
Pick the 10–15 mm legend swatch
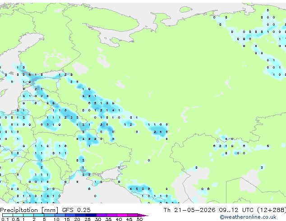click(x=60, y=215)
